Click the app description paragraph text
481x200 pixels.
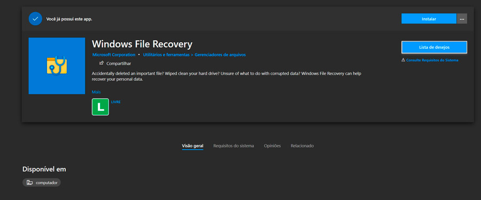(x=227, y=76)
